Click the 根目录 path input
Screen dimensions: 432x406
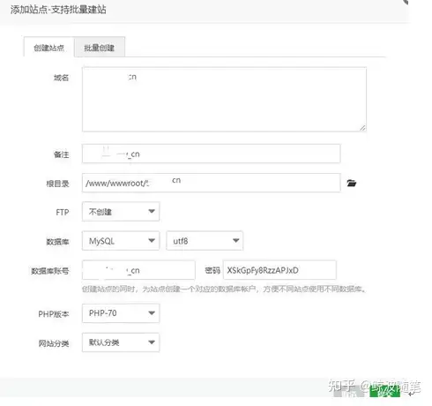click(x=211, y=183)
